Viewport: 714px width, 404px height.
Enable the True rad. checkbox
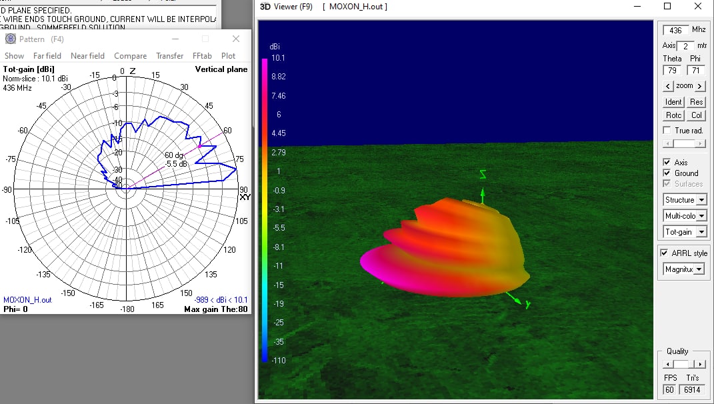pyautogui.click(x=667, y=131)
